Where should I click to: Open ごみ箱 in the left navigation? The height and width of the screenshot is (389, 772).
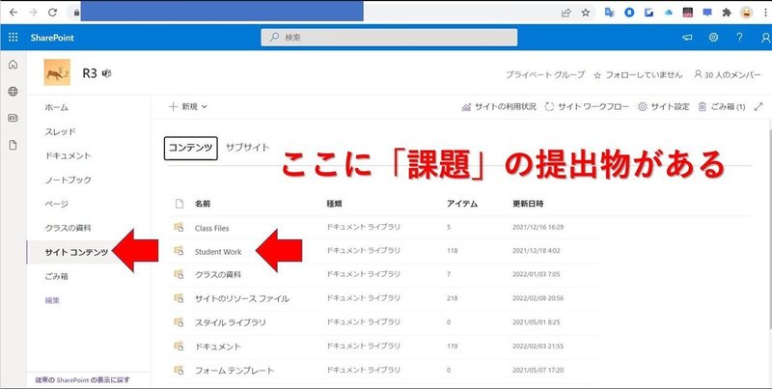pyautogui.click(x=57, y=276)
